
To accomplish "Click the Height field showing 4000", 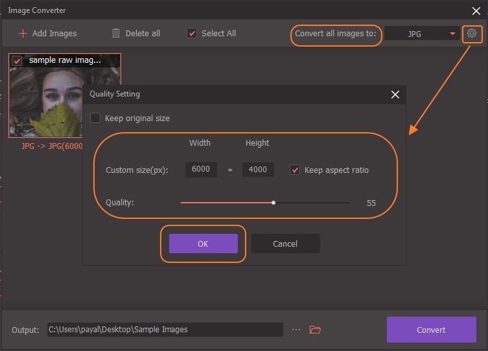I will click(x=258, y=170).
